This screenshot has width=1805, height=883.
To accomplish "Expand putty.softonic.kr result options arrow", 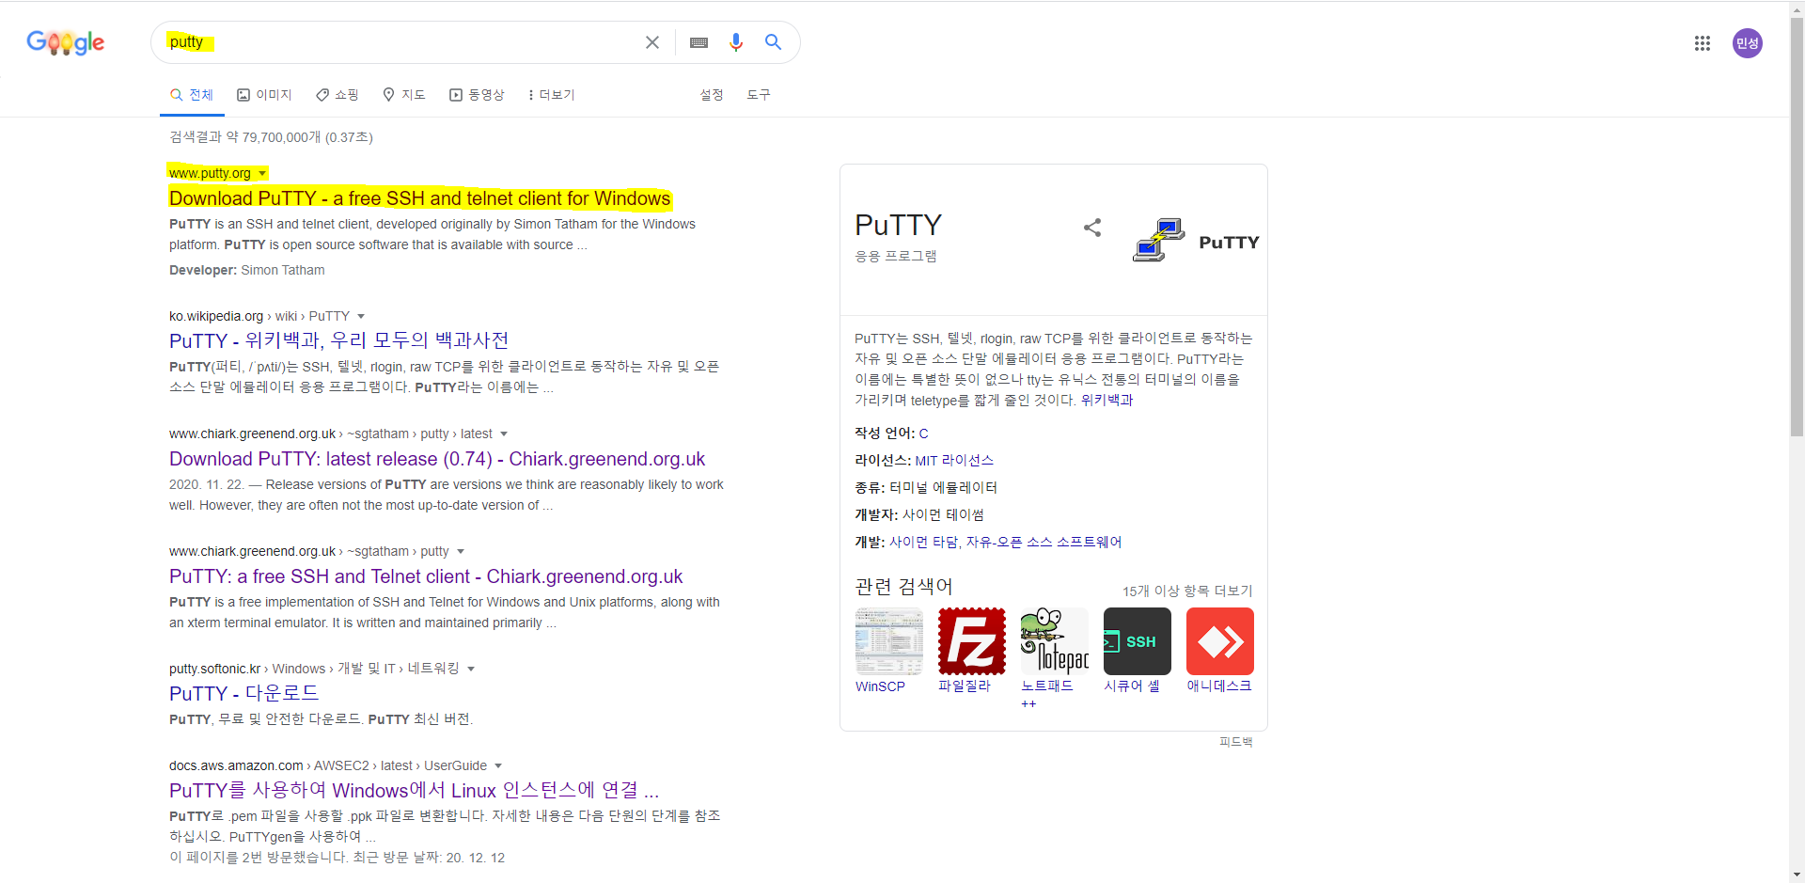I will pyautogui.click(x=471, y=669).
